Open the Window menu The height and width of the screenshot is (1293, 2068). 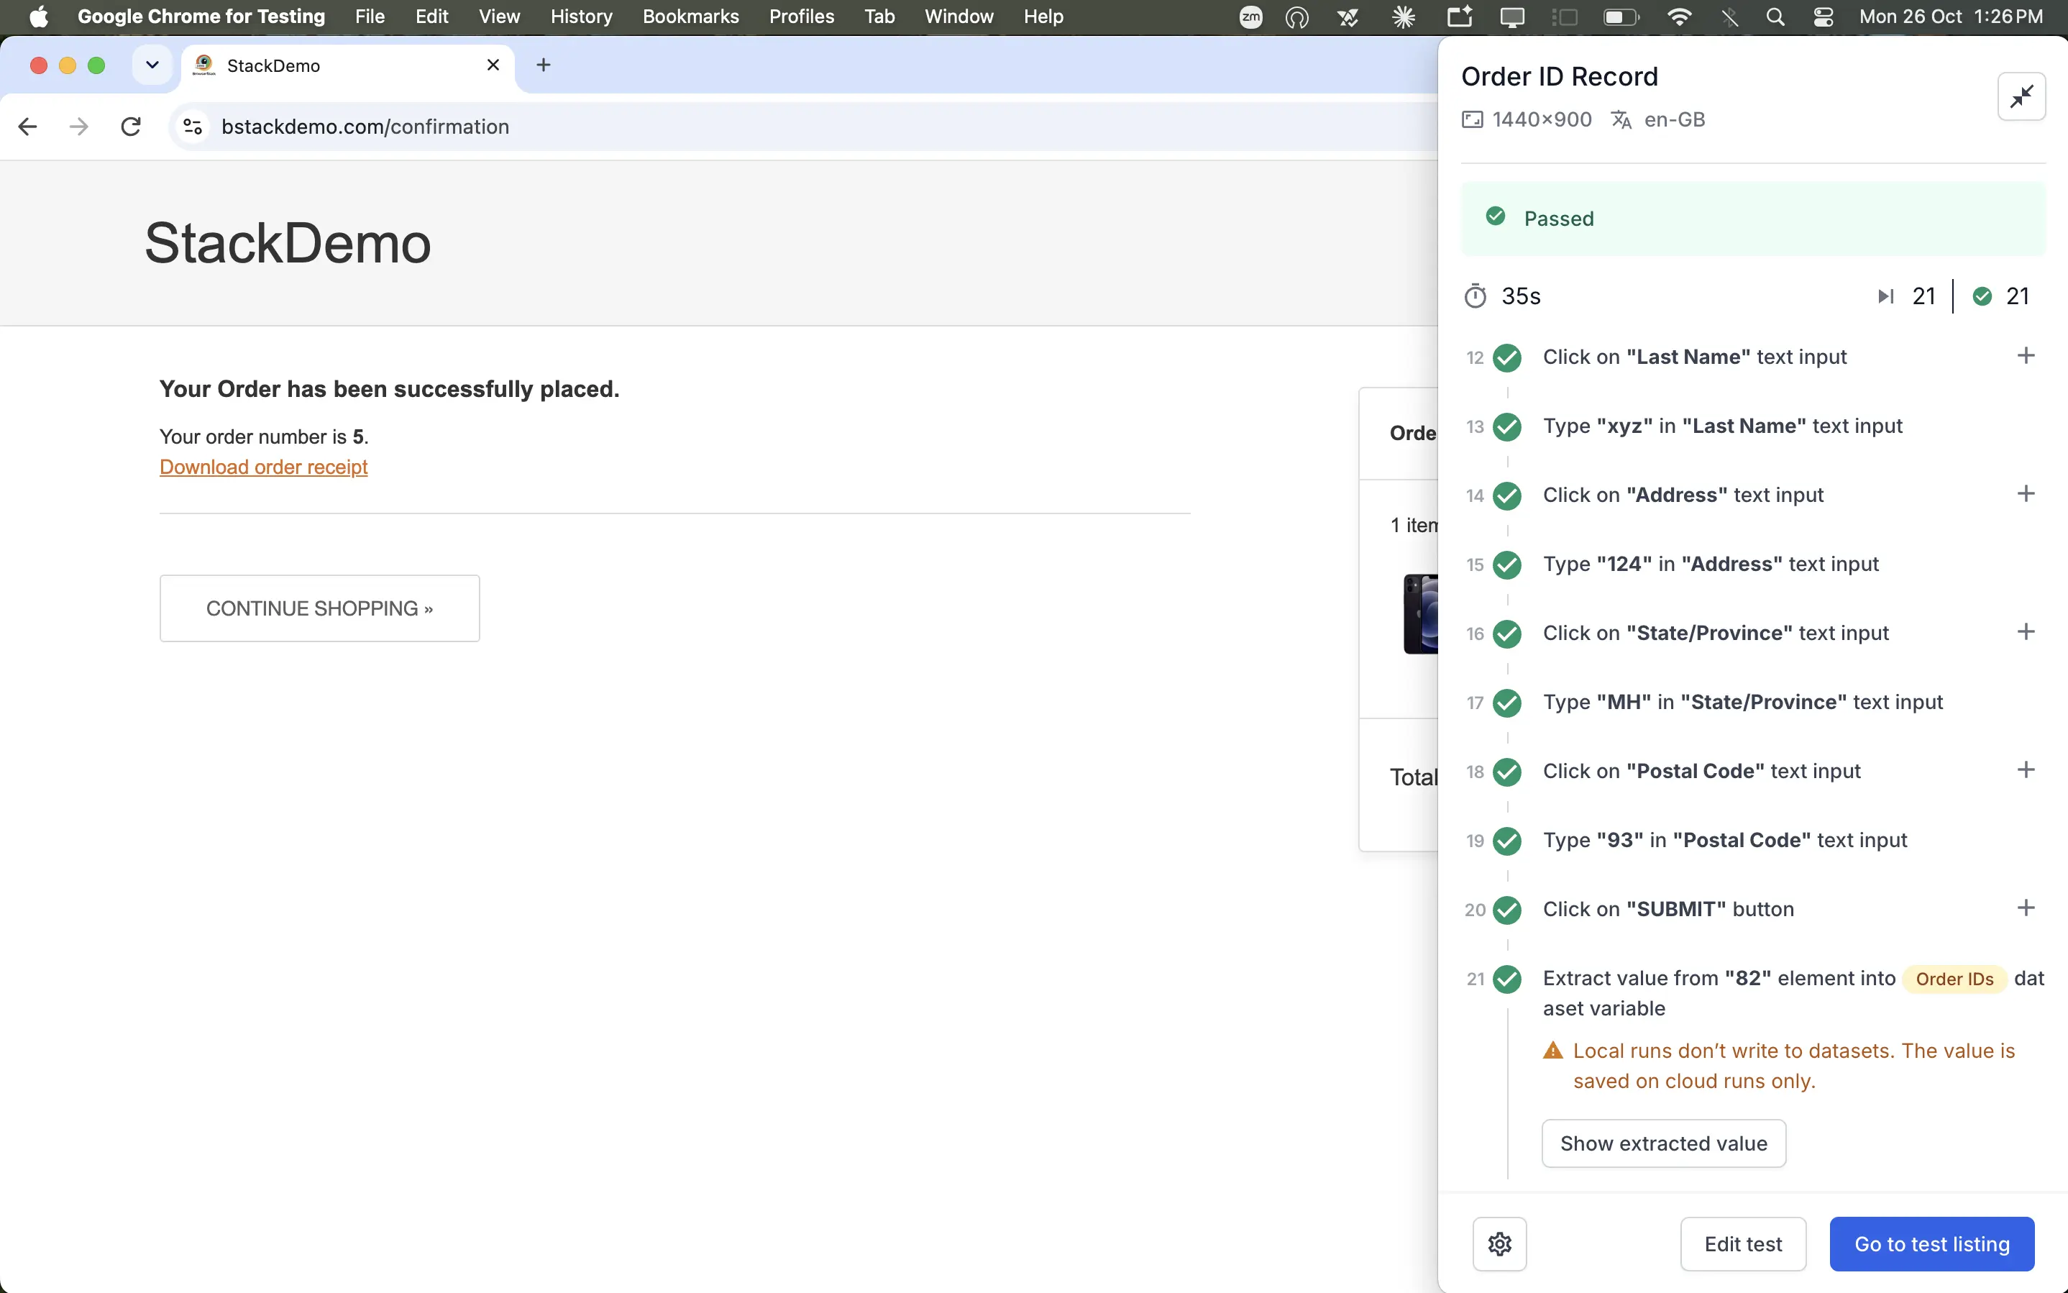(x=958, y=17)
